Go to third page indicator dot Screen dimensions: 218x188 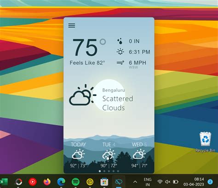point(109,171)
